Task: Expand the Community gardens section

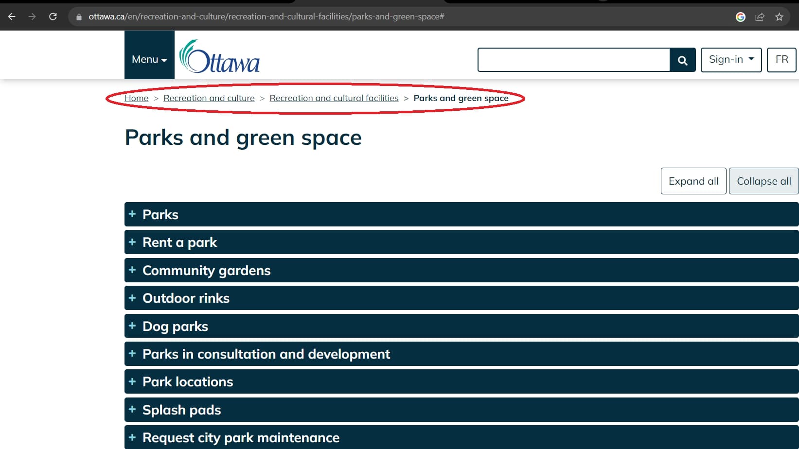Action: pos(462,270)
